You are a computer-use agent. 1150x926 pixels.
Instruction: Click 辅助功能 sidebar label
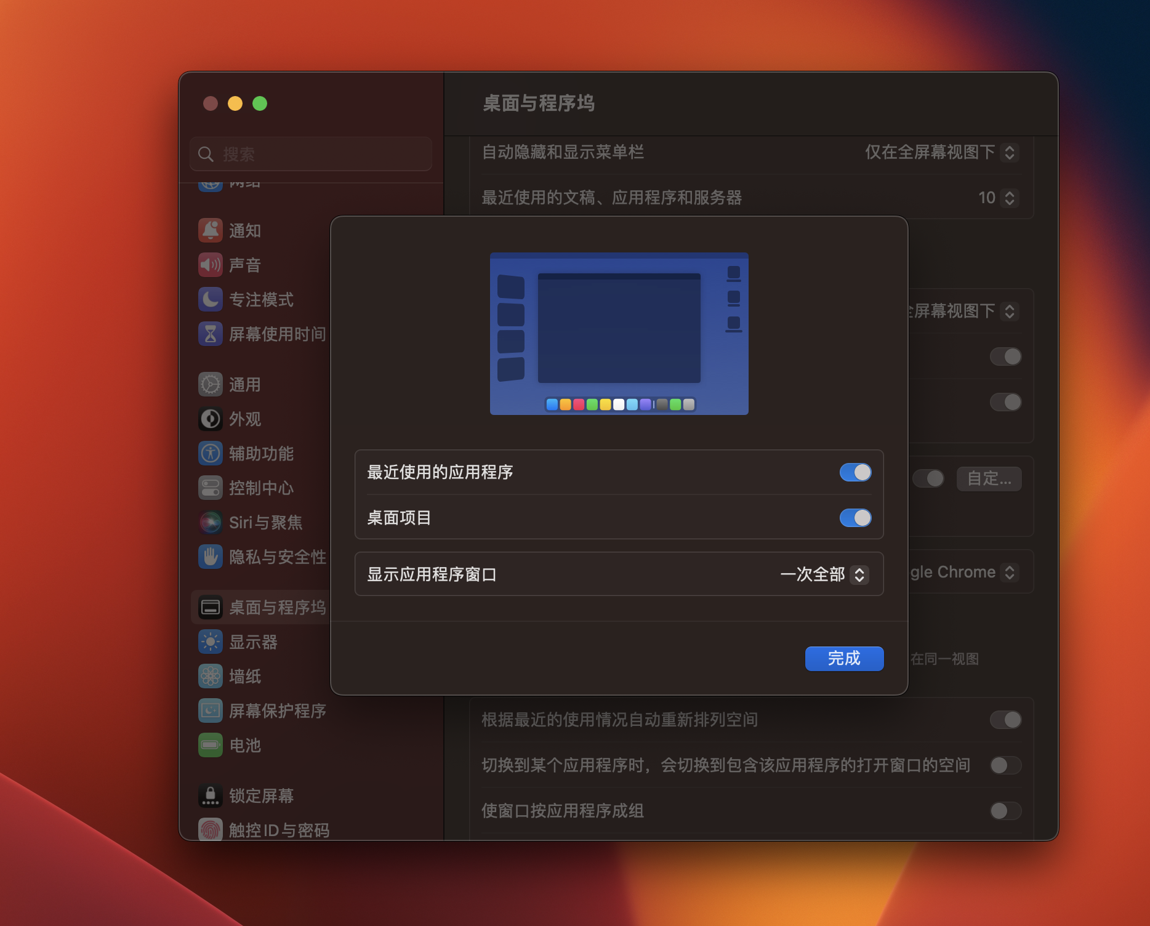click(x=261, y=453)
